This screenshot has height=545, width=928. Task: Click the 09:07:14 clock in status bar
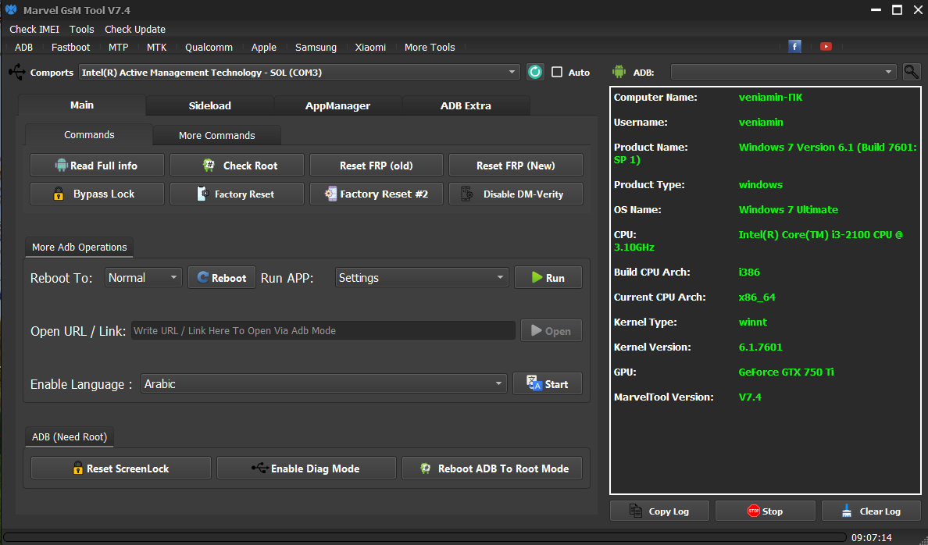(871, 537)
